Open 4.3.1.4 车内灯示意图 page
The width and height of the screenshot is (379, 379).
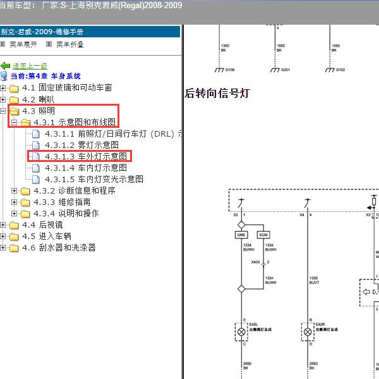(x=86, y=168)
